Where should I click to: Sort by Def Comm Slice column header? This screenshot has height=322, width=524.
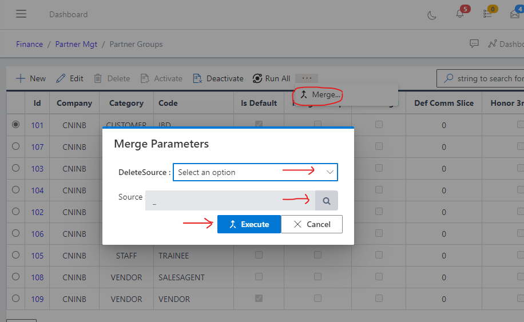tap(444, 103)
